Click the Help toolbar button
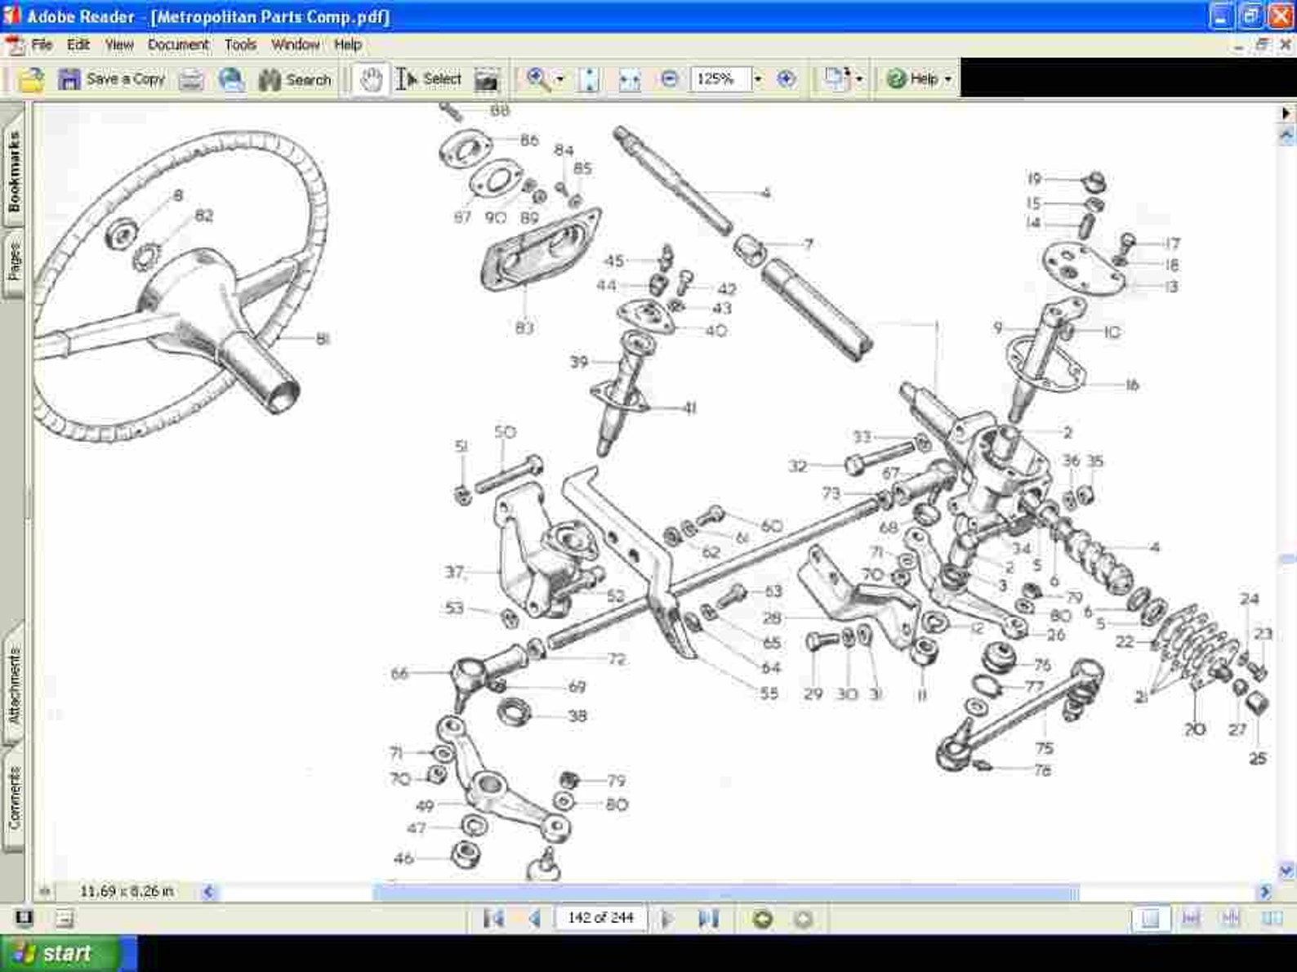Image resolution: width=1297 pixels, height=972 pixels. point(912,79)
